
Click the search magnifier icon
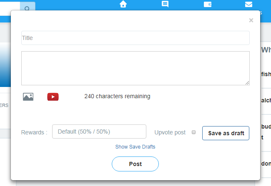(28, 8)
